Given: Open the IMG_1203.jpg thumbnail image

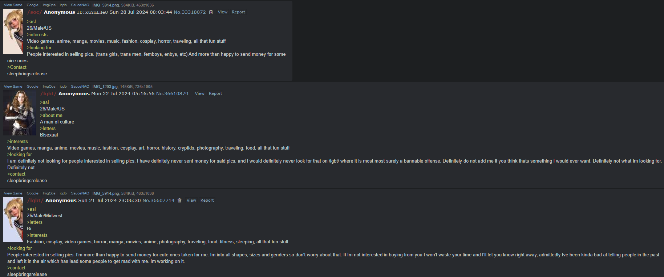Looking at the screenshot, I should [x=20, y=113].
